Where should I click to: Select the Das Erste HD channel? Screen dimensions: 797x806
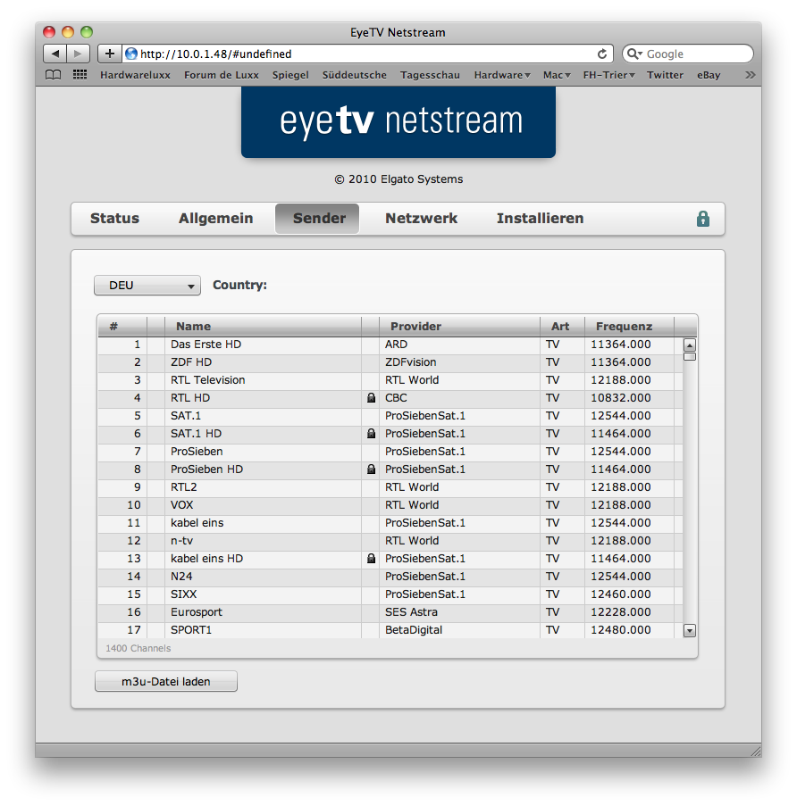pyautogui.click(x=390, y=345)
